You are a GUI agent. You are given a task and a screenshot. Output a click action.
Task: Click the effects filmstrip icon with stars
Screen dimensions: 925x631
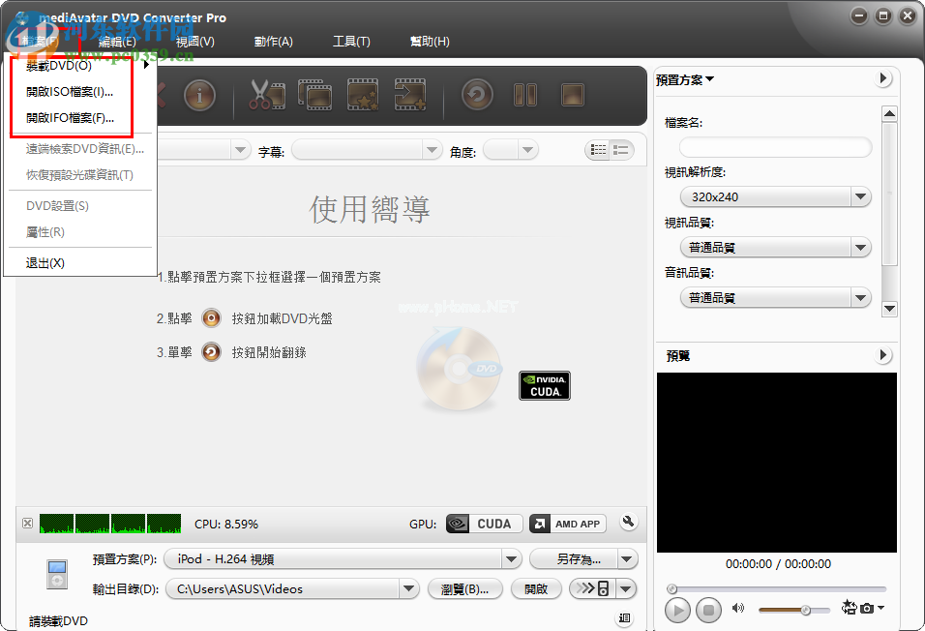coord(364,95)
